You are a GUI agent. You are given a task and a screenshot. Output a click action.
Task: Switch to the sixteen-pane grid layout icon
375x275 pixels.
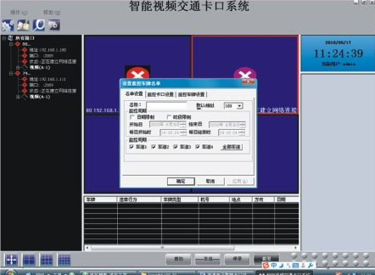(64, 259)
